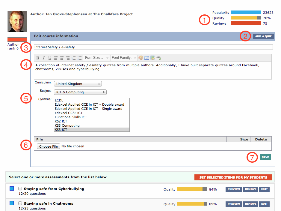Image resolution: width=281 pixels, height=211 pixels.
Task: Open the color palette icon
Action: [x=141, y=58]
